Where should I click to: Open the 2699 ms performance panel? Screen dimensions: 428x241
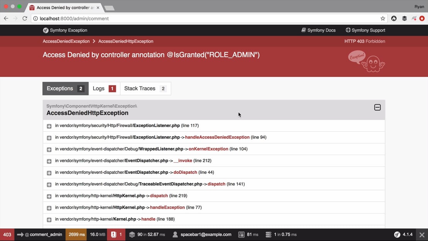(x=76, y=234)
